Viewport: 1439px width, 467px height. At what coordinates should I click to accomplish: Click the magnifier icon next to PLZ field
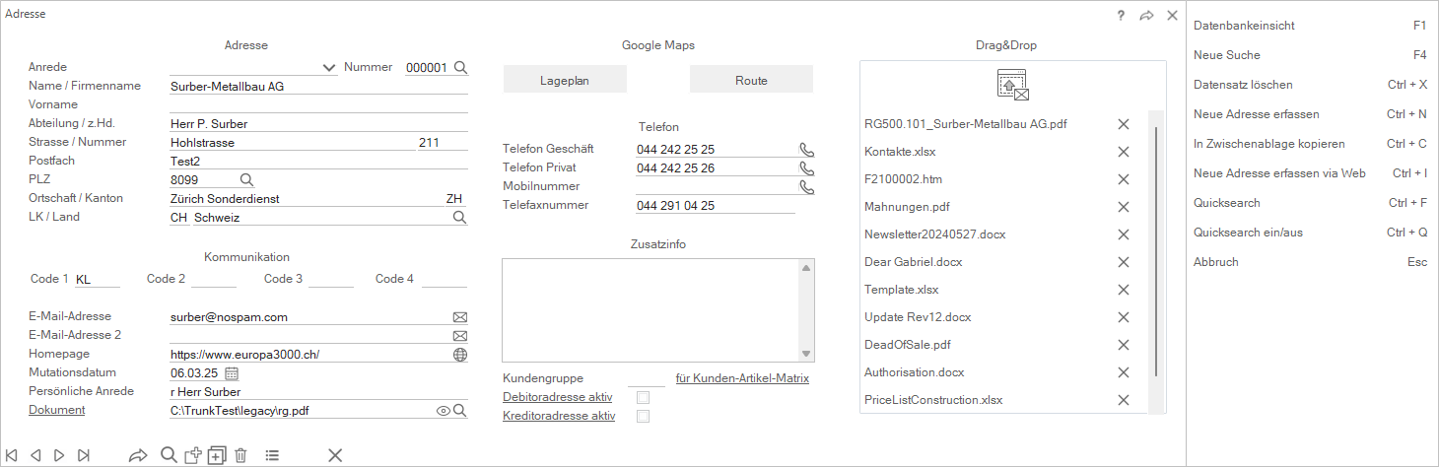247,180
